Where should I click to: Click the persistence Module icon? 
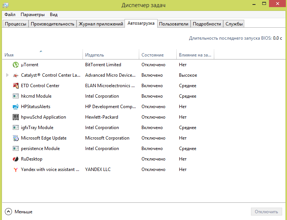15,149
